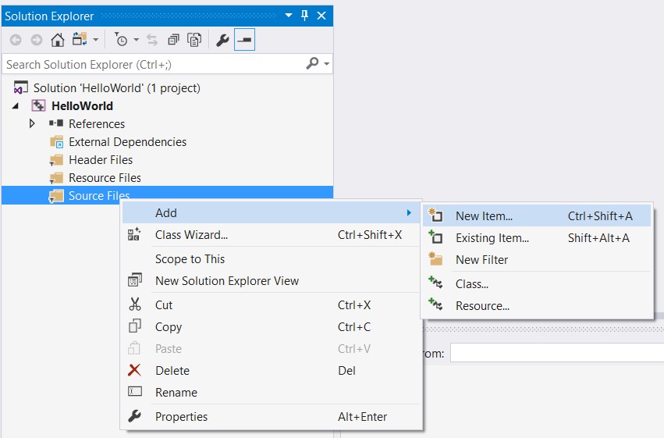Expand the References tree node
664x438 pixels.
[x=32, y=124]
